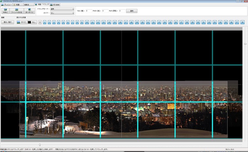248x152 pixels.
Task: Toggle image 34 visibility
Action: pos(220,22)
